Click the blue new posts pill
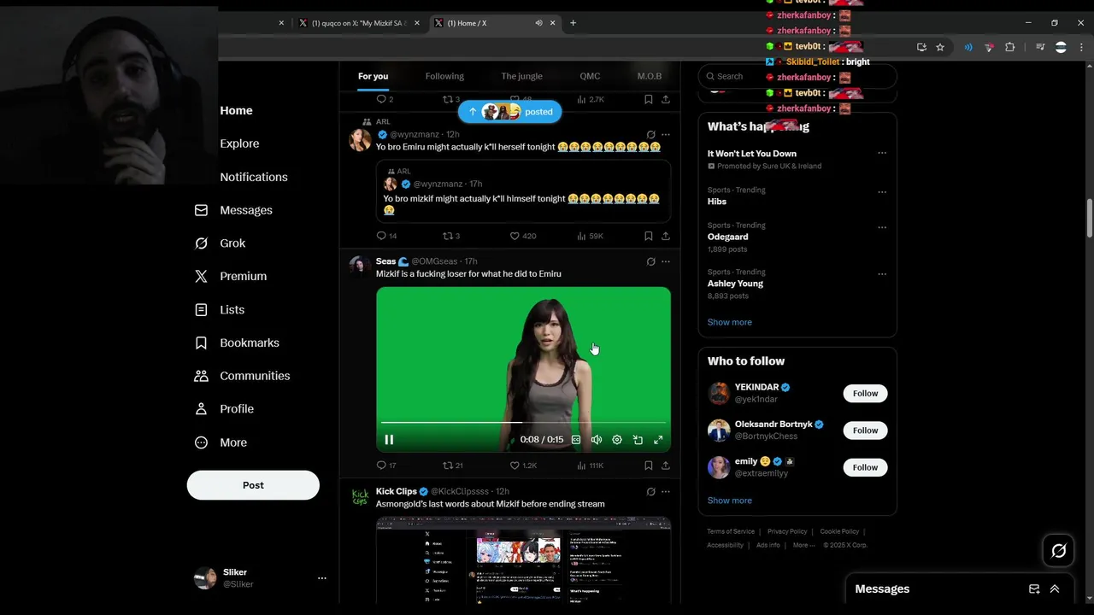Screen dimensions: 1094x615 tap(509, 112)
